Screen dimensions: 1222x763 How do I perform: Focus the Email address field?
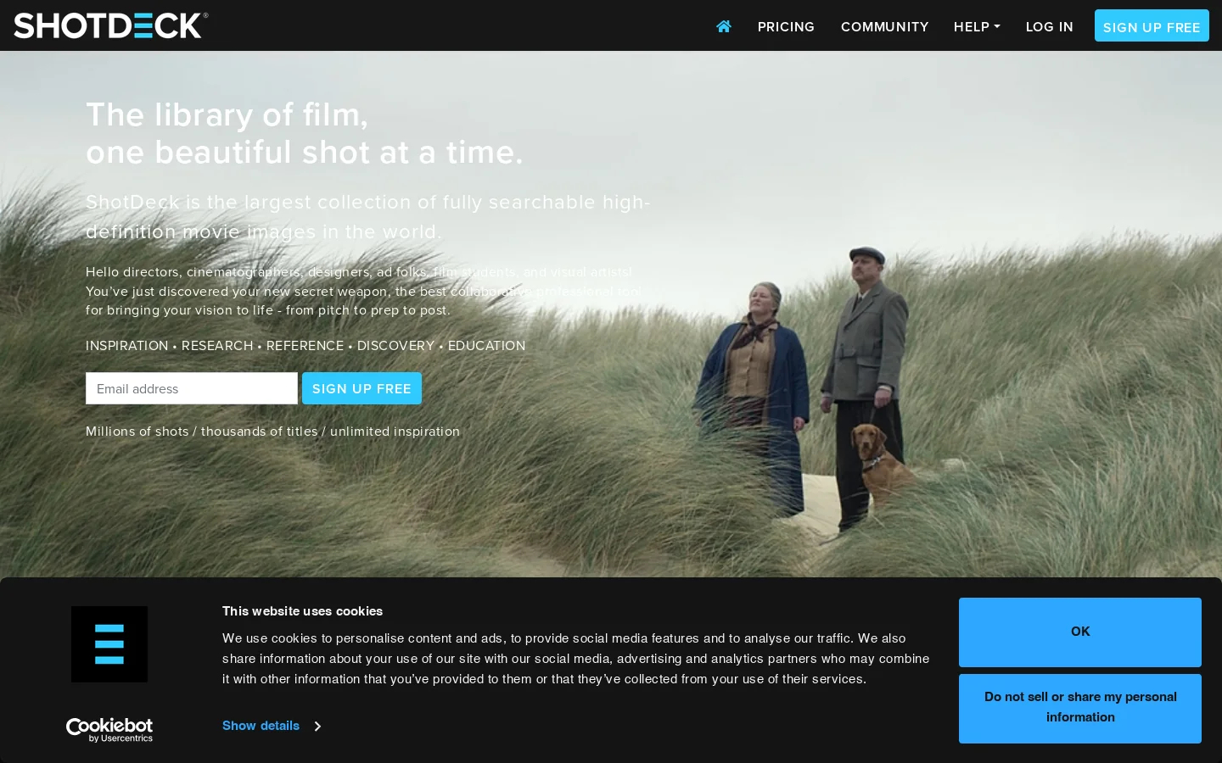pyautogui.click(x=192, y=388)
